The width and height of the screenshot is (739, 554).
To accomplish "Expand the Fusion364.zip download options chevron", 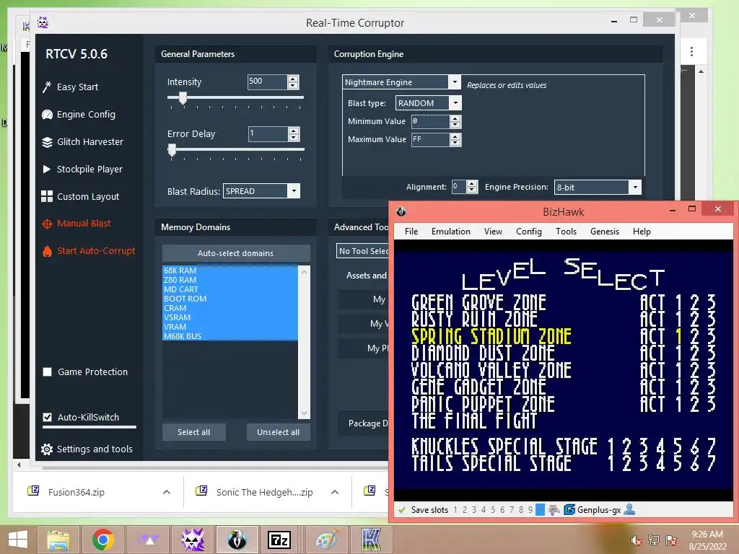I will click(167, 492).
